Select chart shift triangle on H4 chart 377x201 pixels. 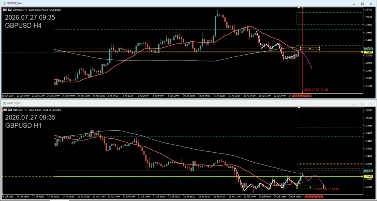click(299, 8)
